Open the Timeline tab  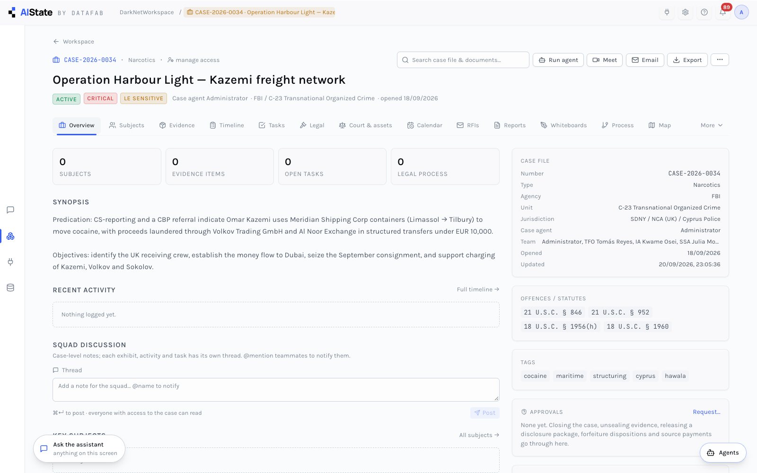point(227,125)
